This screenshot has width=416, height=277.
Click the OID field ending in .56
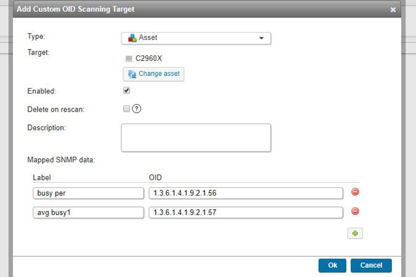[245, 193]
